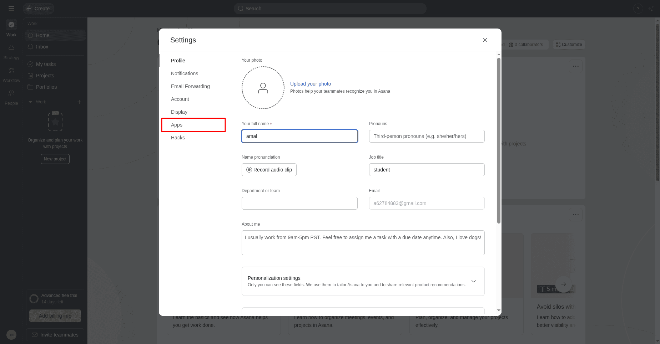Click the Pronouns input field
The width and height of the screenshot is (660, 344).
pos(427,136)
